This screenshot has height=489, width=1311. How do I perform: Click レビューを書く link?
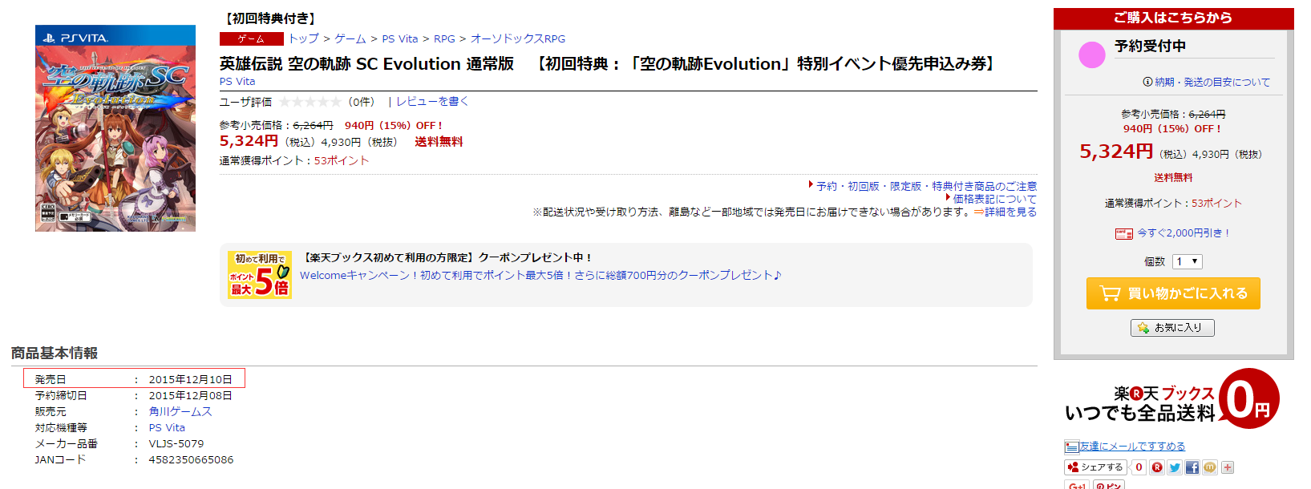[432, 102]
